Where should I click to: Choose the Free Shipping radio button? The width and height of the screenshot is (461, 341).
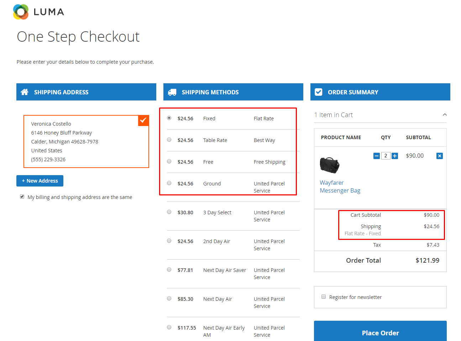coord(169,162)
